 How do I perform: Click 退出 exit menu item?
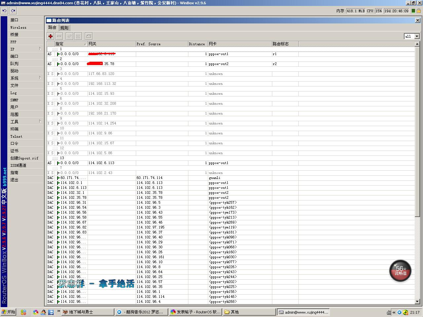coord(26,180)
